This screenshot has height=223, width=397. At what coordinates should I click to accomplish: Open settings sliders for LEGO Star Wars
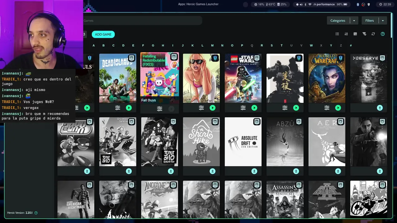tap(243, 108)
